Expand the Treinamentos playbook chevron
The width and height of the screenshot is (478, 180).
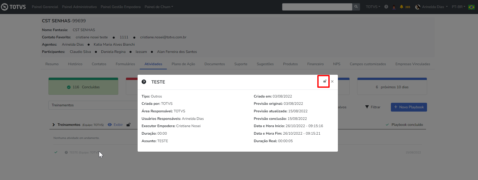tap(53, 125)
